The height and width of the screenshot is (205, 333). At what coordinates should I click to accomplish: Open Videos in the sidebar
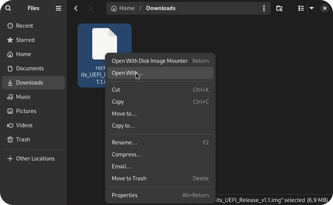coord(33,125)
